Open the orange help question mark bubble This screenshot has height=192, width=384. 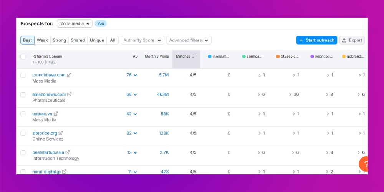364,164
